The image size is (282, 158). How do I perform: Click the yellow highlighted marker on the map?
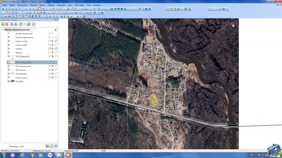tap(153, 100)
